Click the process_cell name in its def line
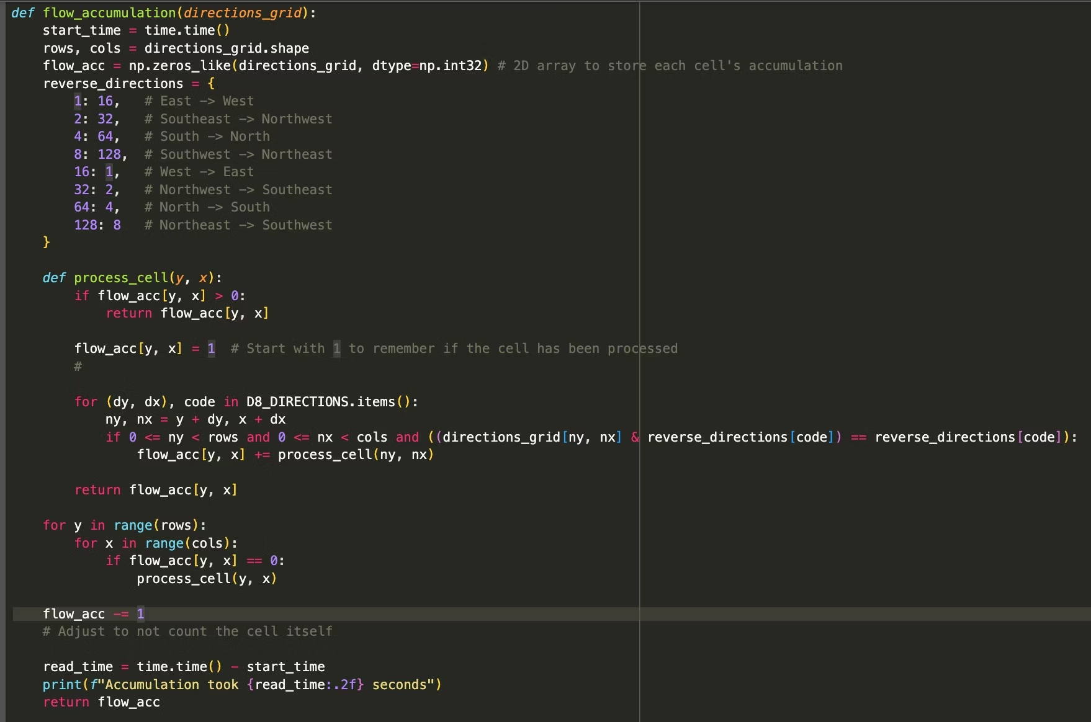This screenshot has height=722, width=1091. click(121, 278)
